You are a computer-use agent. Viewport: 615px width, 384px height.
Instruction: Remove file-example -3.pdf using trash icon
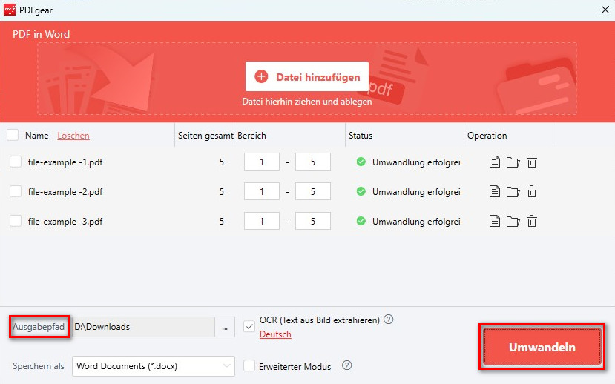531,221
